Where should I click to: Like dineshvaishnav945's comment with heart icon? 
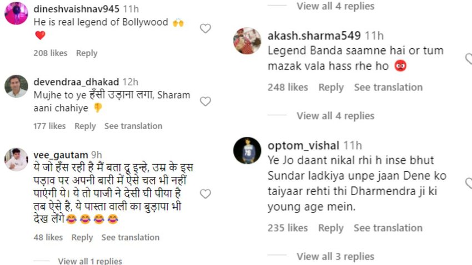tap(205, 29)
